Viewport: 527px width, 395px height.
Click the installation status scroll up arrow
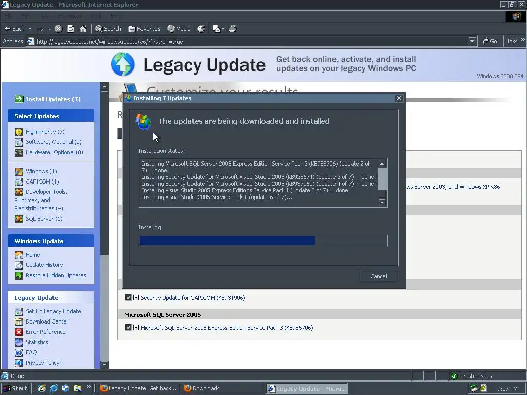tap(382, 163)
